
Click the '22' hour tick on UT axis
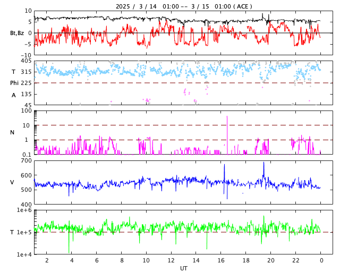tap(296, 260)
